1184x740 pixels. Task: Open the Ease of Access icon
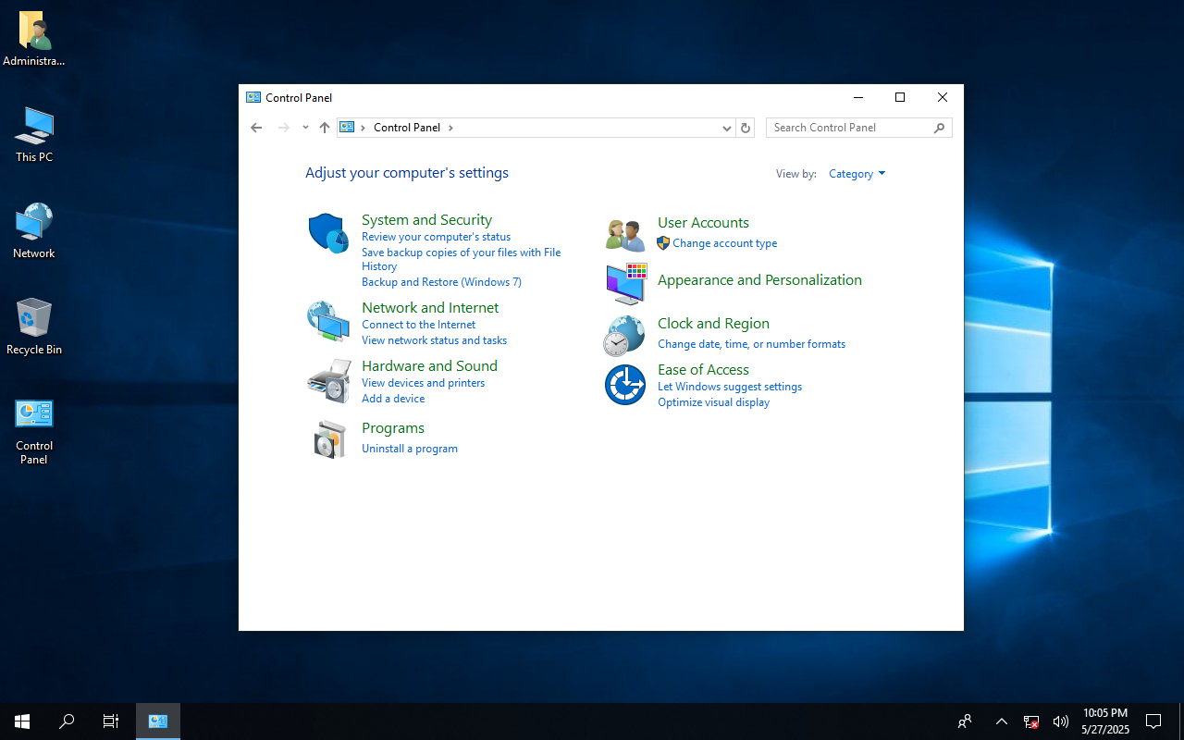[625, 385]
